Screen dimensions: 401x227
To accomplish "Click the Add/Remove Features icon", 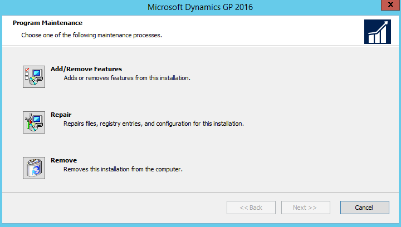I will tap(33, 76).
